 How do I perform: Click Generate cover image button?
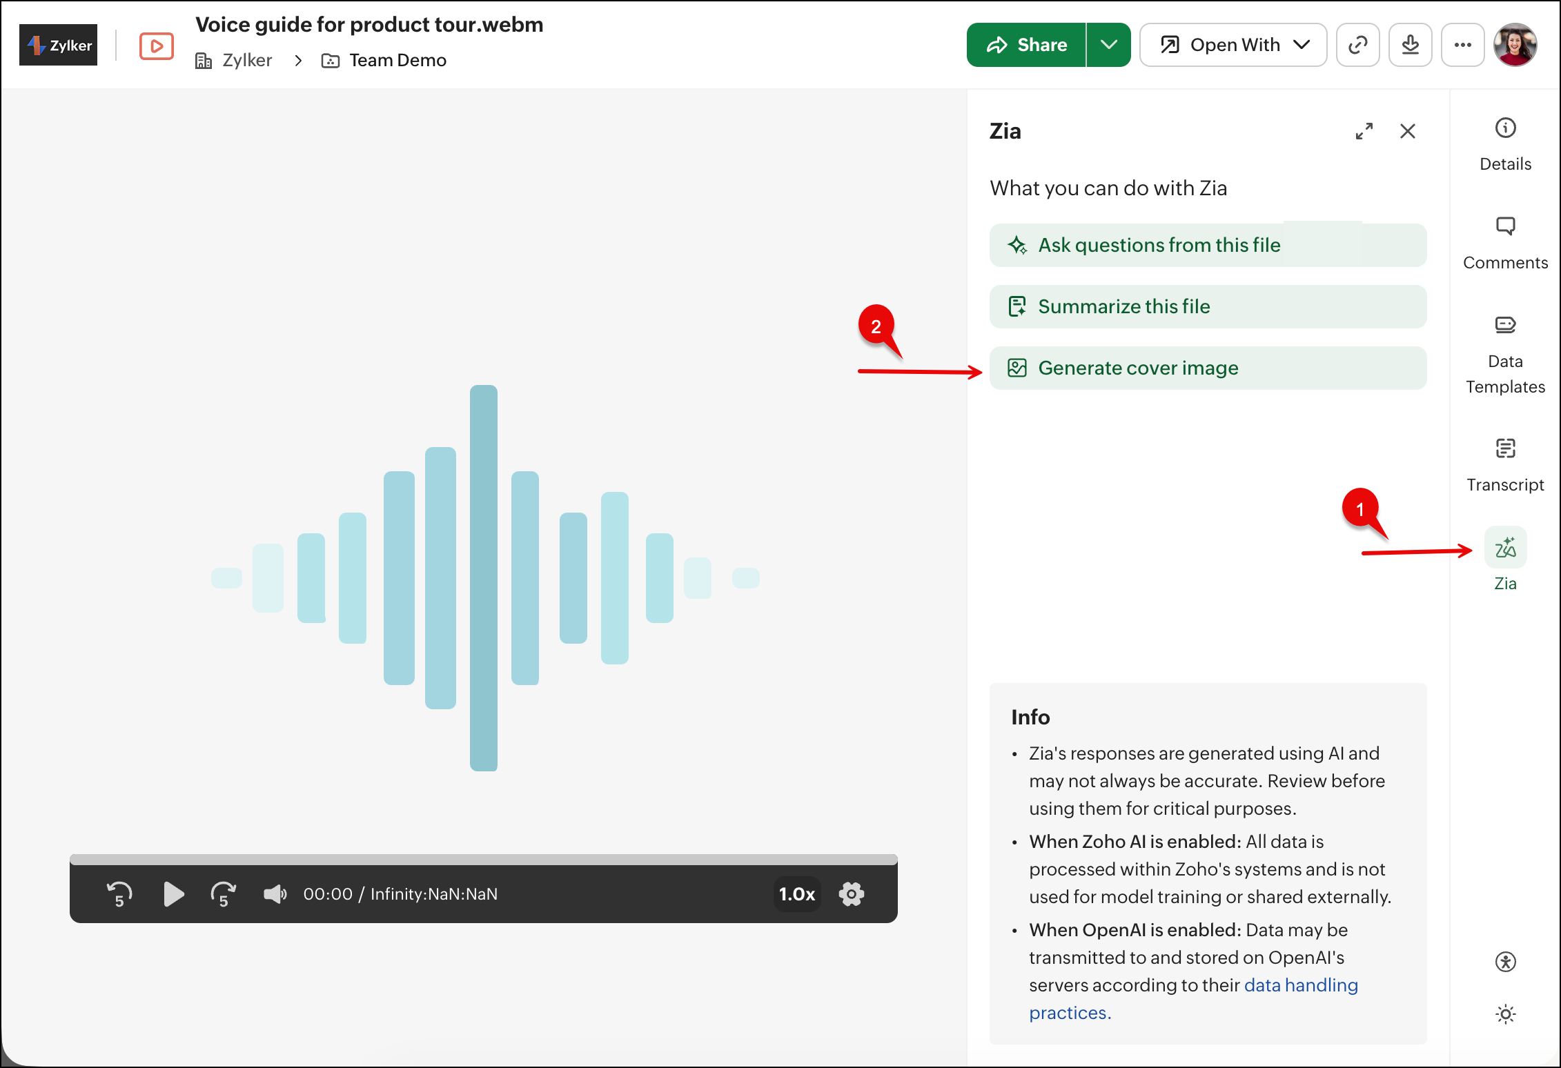click(x=1208, y=368)
